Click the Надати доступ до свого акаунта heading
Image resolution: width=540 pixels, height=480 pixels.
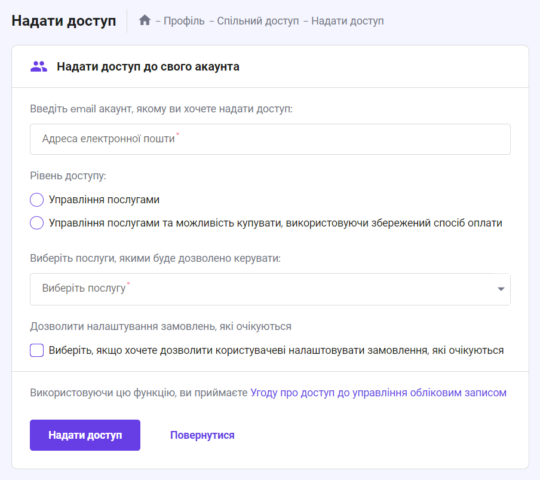pyautogui.click(x=148, y=66)
